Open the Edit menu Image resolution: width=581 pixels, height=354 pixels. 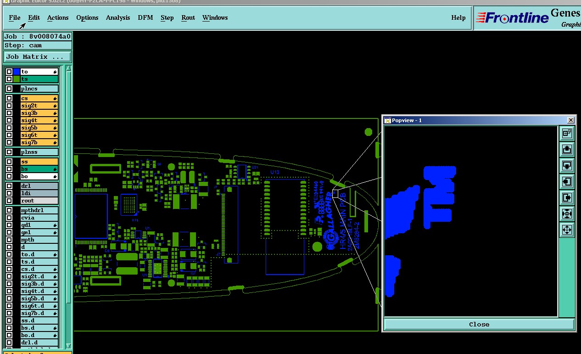(x=34, y=17)
